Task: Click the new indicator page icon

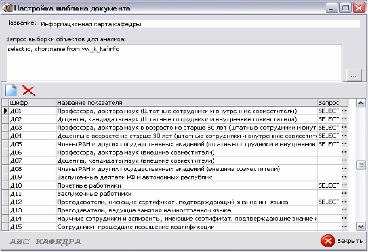Action: 11,90
